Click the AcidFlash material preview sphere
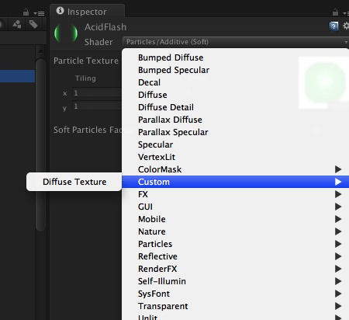Viewport: 349px width, 320px height. click(x=66, y=33)
